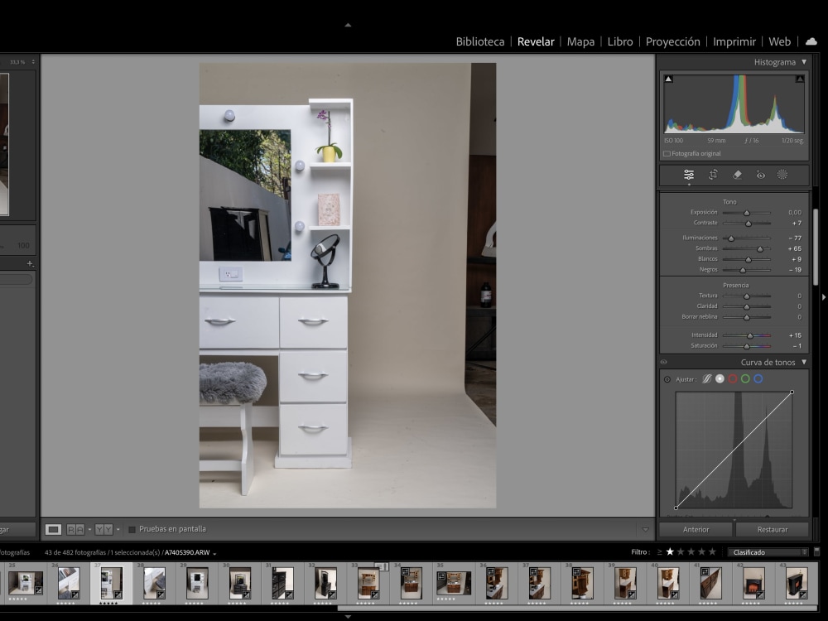This screenshot has height=621, width=828.
Task: Click the Sombras value + 65
Action: coord(794,248)
